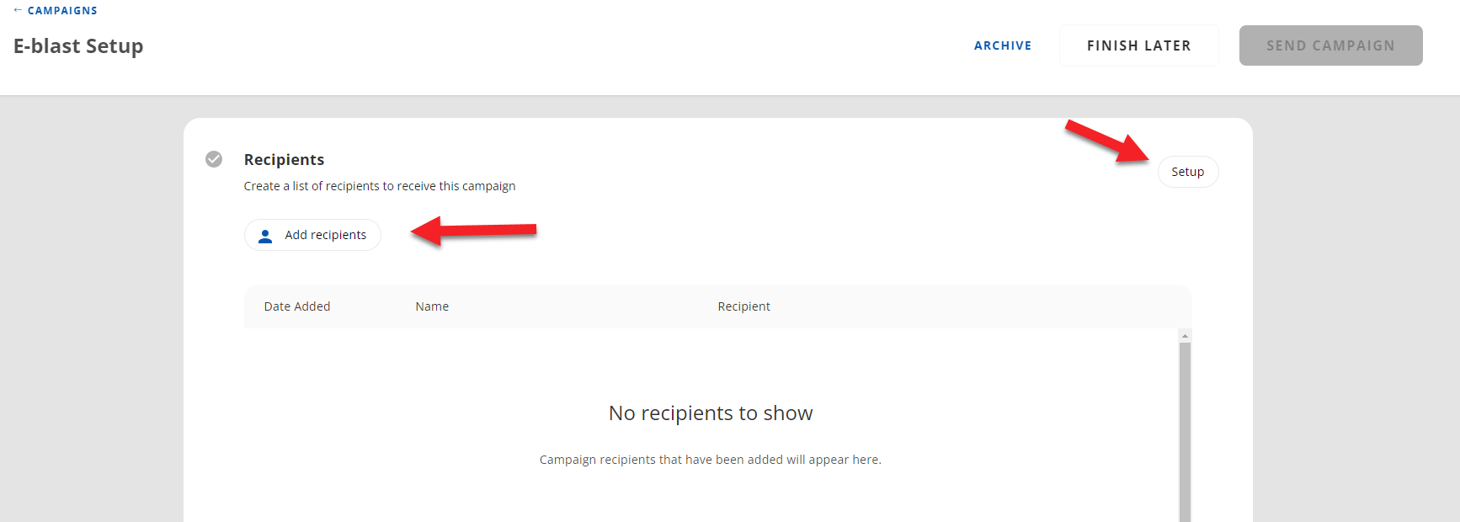Click the No recipients to show message
The height and width of the screenshot is (522, 1460).
710,413
